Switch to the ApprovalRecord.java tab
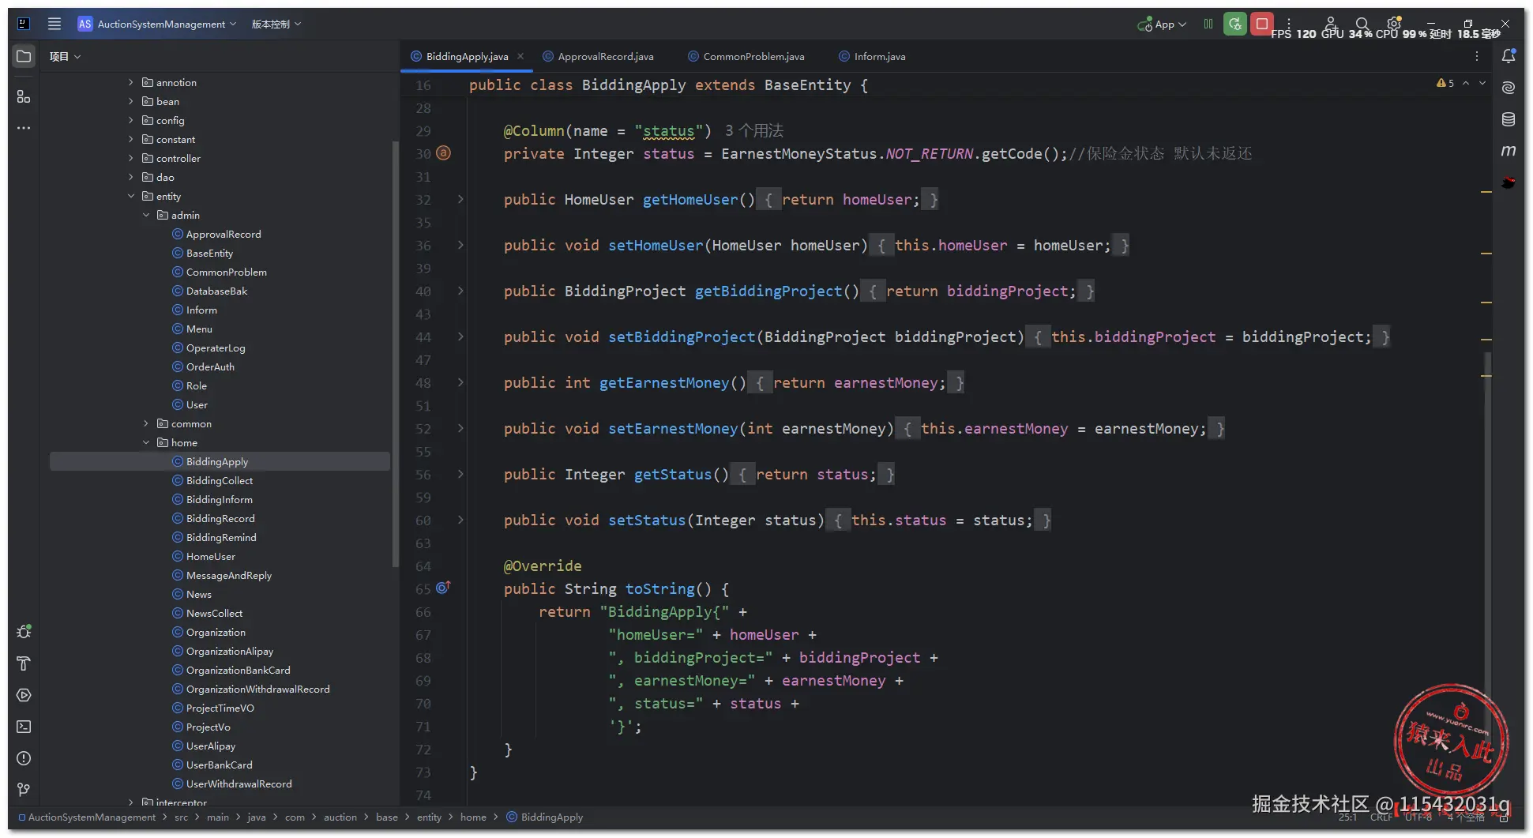The image size is (1533, 838). 598,56
